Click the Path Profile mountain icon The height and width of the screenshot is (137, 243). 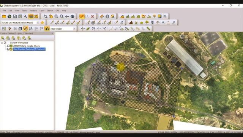click(122, 16)
